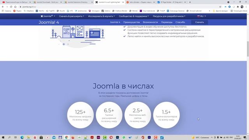Go to the Joomla! 4 section link
This screenshot has width=249, height=140.
pos(115,22)
